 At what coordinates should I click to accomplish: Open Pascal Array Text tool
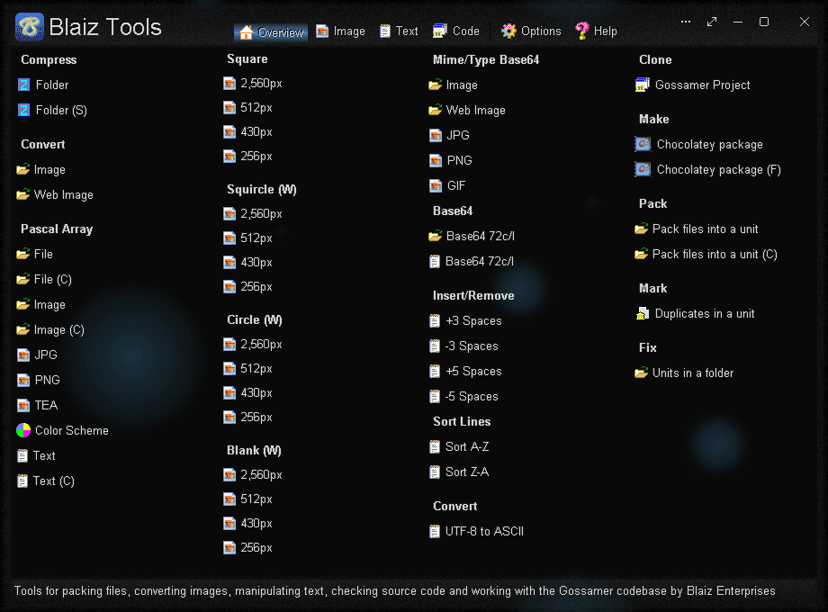(x=36, y=455)
